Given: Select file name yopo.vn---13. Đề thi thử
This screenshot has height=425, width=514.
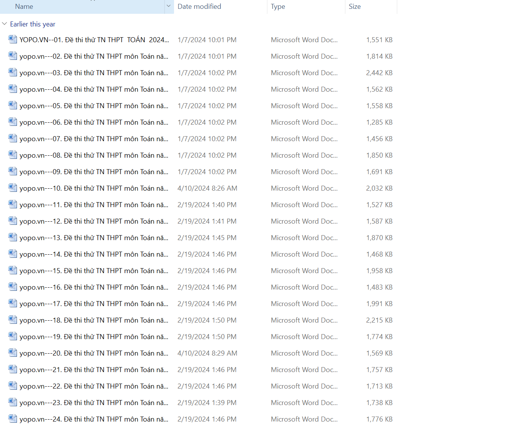Looking at the screenshot, I should pyautogui.click(x=94, y=238).
